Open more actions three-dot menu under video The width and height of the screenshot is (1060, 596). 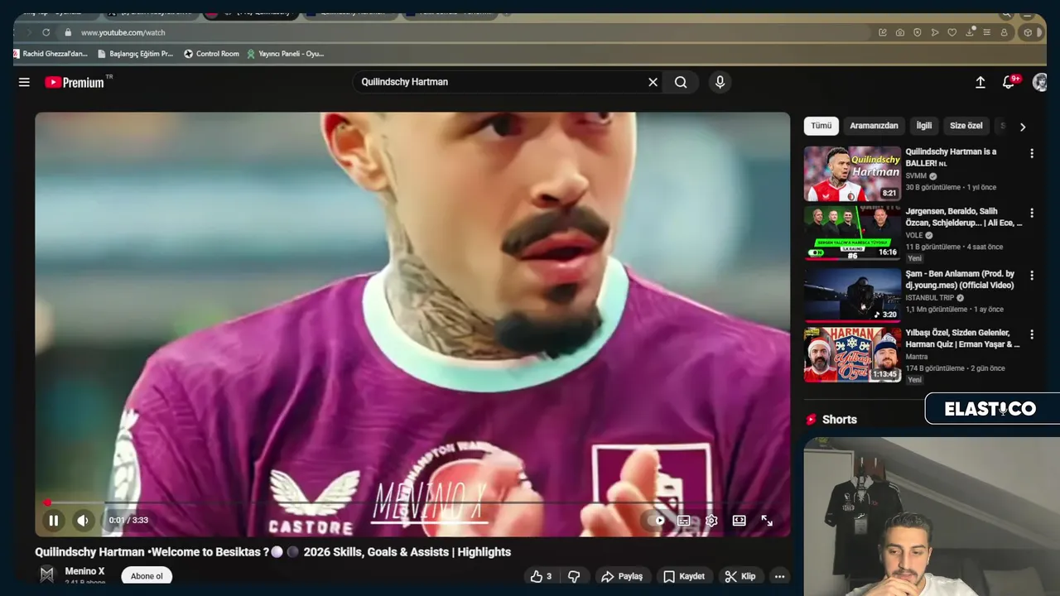coord(779,576)
